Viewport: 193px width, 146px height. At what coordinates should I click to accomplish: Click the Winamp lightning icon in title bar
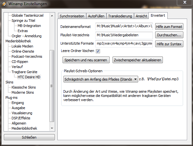tap(4, 4)
